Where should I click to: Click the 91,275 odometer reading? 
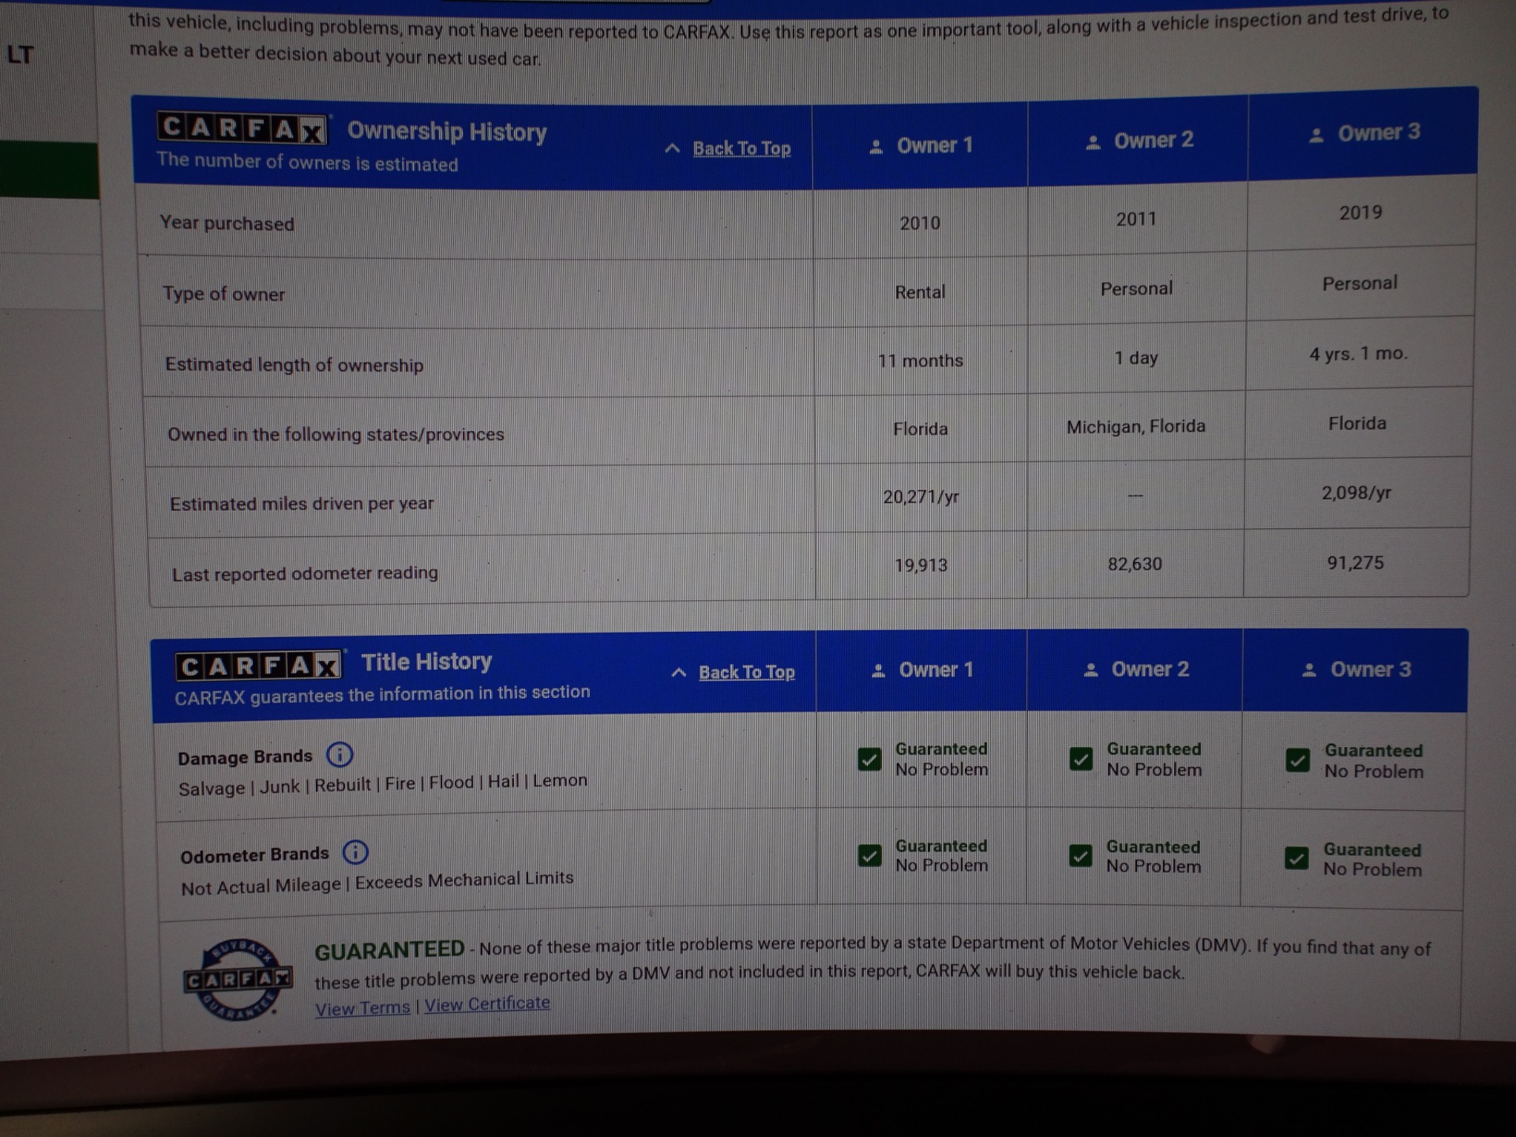click(1355, 563)
